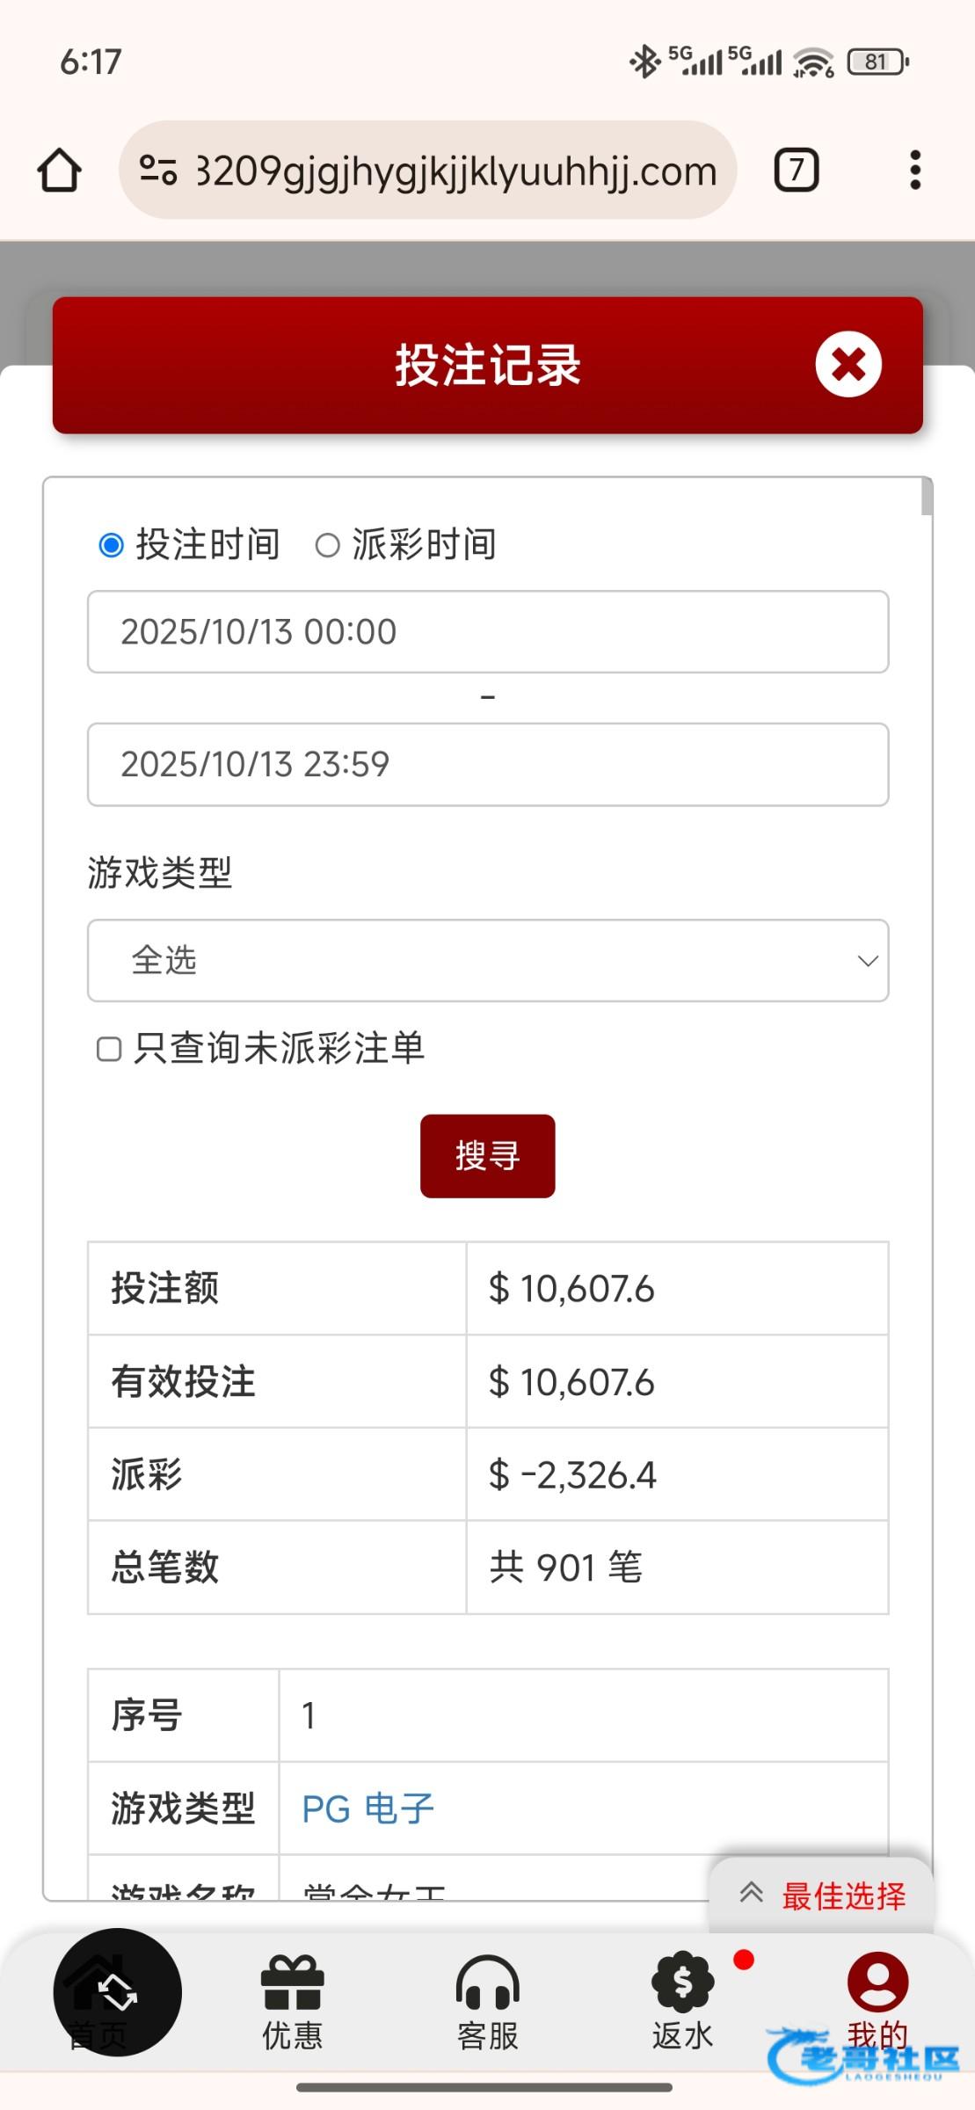Click the records panel scrollbar thumb
975x2110 pixels.
pyautogui.click(x=927, y=498)
